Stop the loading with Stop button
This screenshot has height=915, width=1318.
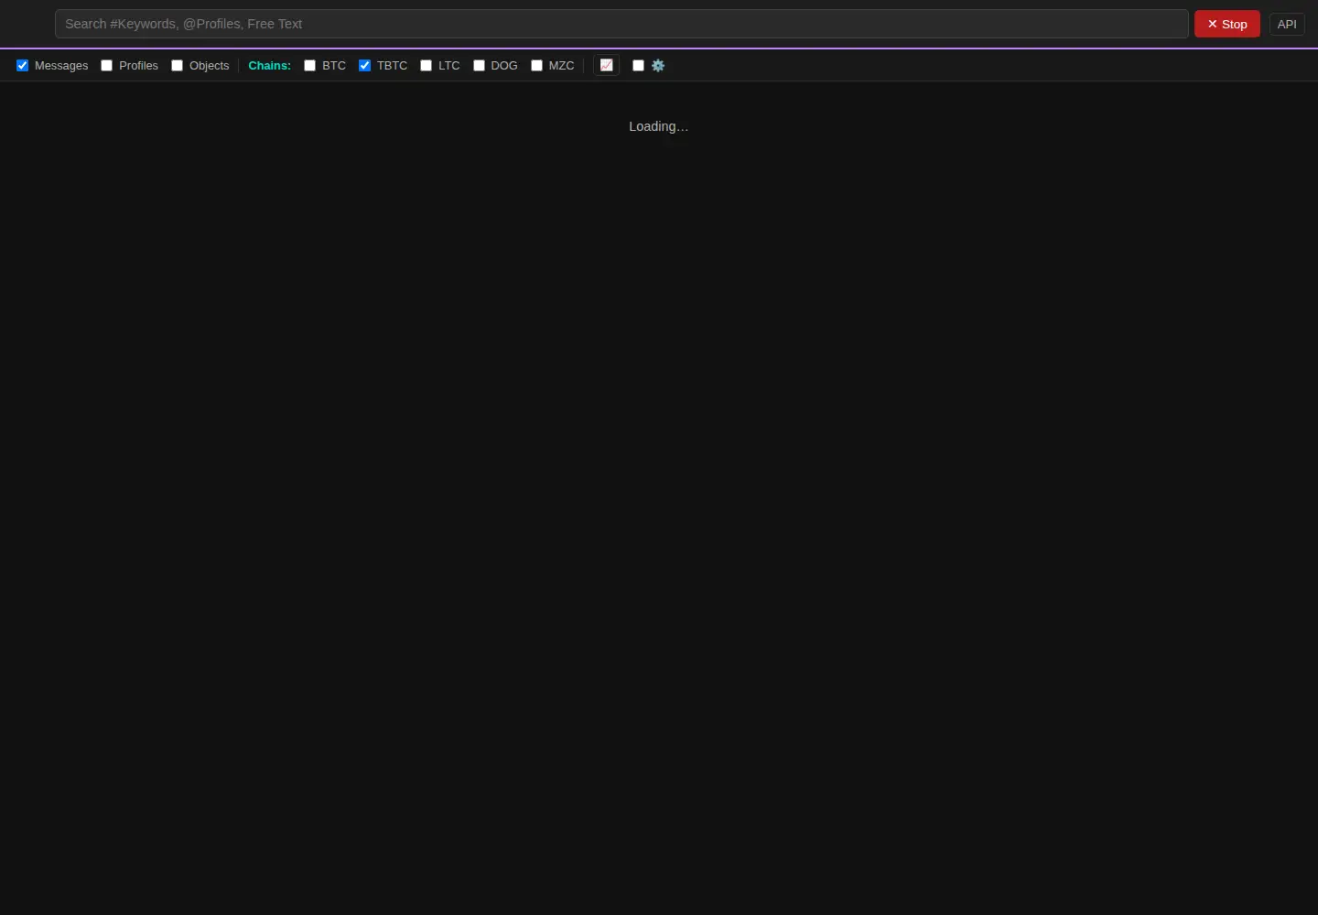click(x=1227, y=24)
